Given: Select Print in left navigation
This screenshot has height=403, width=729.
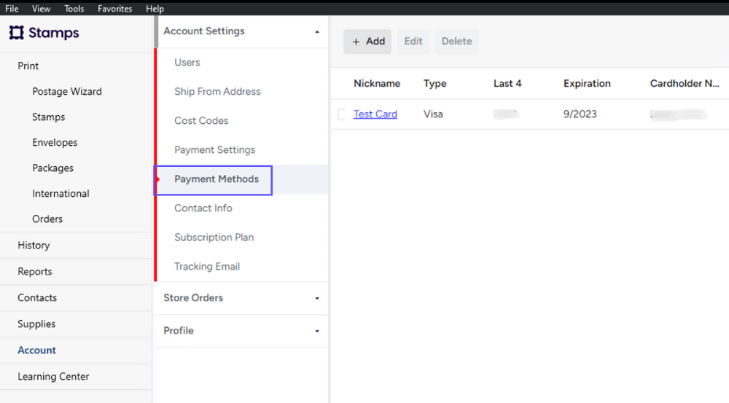Looking at the screenshot, I should [28, 66].
